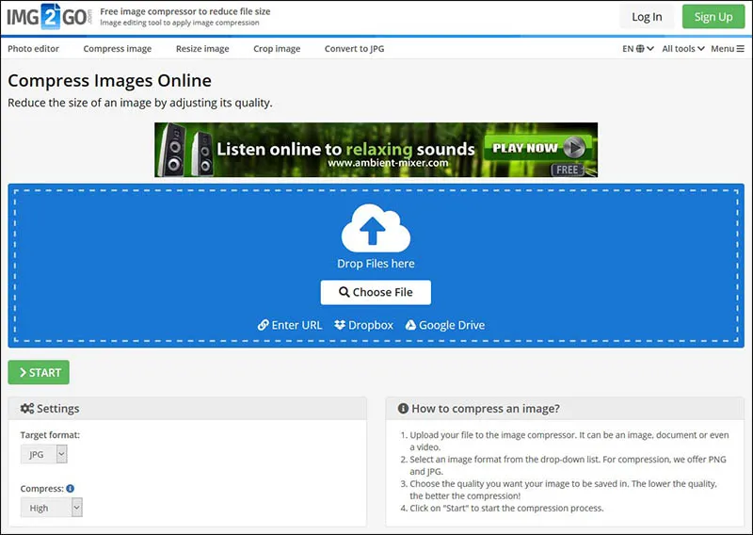Go to Resize image page

click(202, 49)
